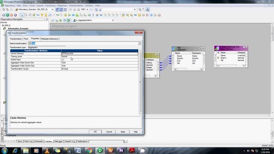
Task: Open the Layout menu
Action: (40, 6)
